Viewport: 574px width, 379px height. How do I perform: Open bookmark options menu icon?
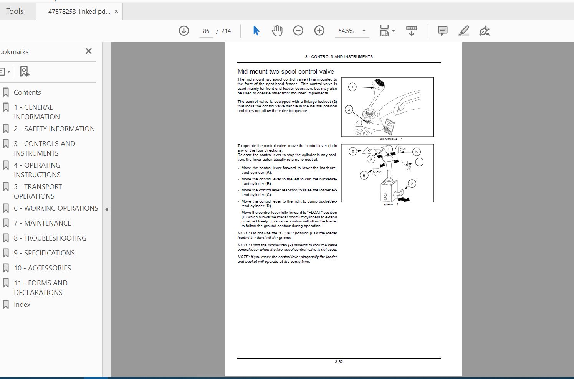(x=5, y=71)
